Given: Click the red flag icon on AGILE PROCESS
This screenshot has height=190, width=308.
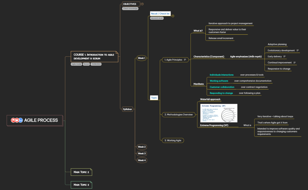Looking at the screenshot, I should click(13, 120).
